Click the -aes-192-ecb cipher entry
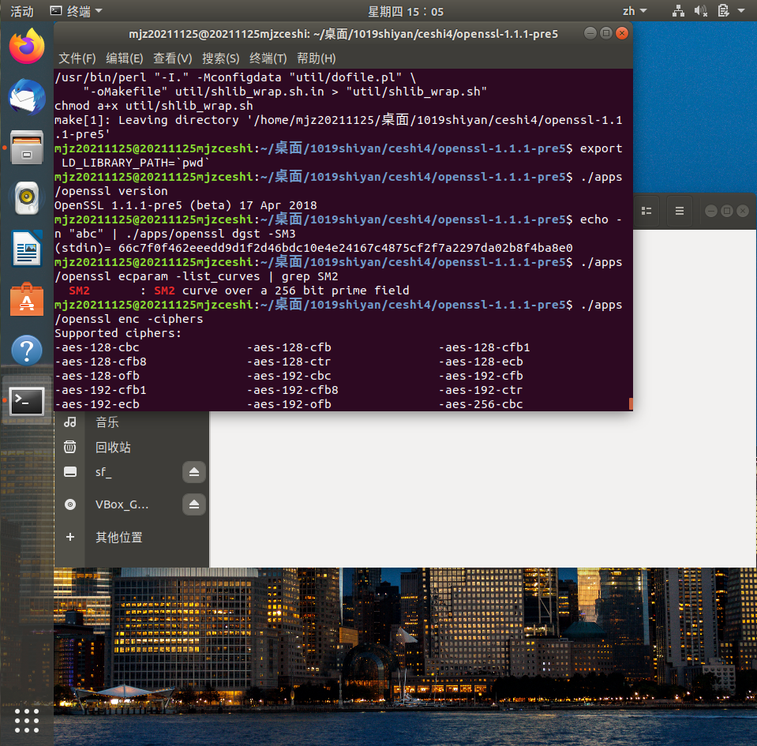757x746 pixels. coord(97,404)
